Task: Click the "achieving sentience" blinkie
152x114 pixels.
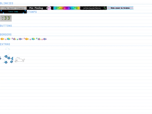Action: point(94,8)
